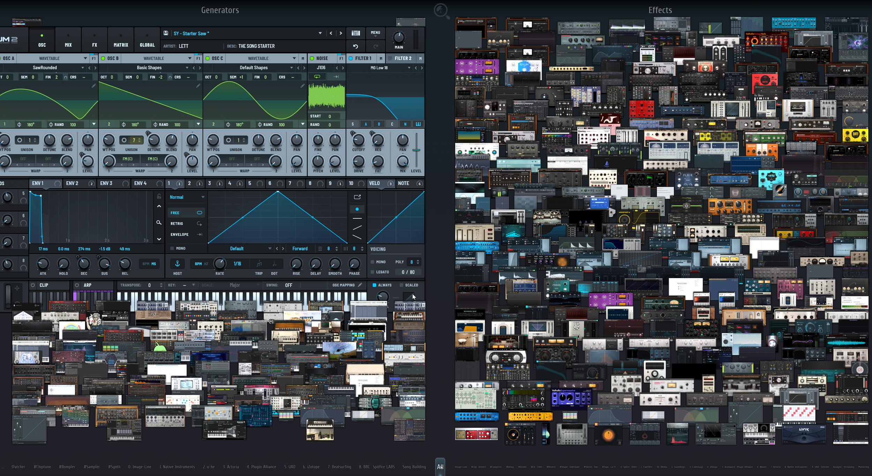Enable the Filter 2 module

390,58
